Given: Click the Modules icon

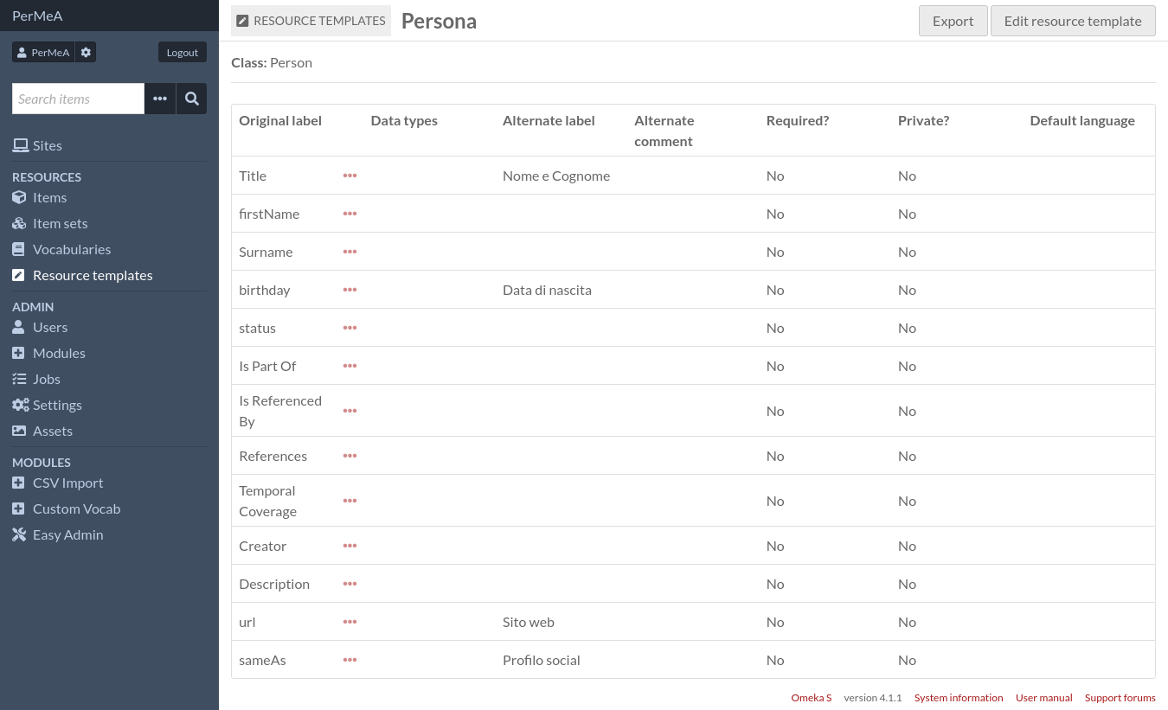Looking at the screenshot, I should tap(18, 353).
